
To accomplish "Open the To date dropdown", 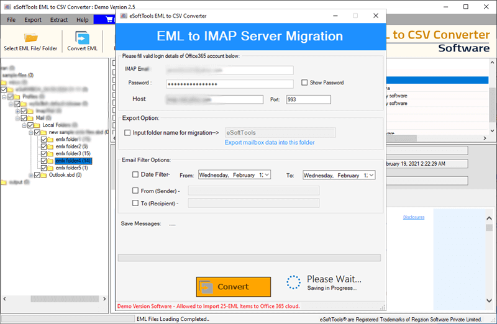I will pos(372,175).
